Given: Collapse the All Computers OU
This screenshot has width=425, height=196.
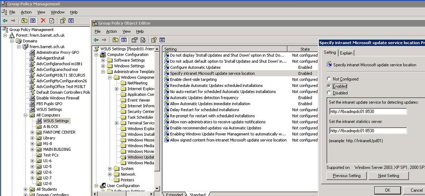Looking at the screenshot, I should (26, 115).
